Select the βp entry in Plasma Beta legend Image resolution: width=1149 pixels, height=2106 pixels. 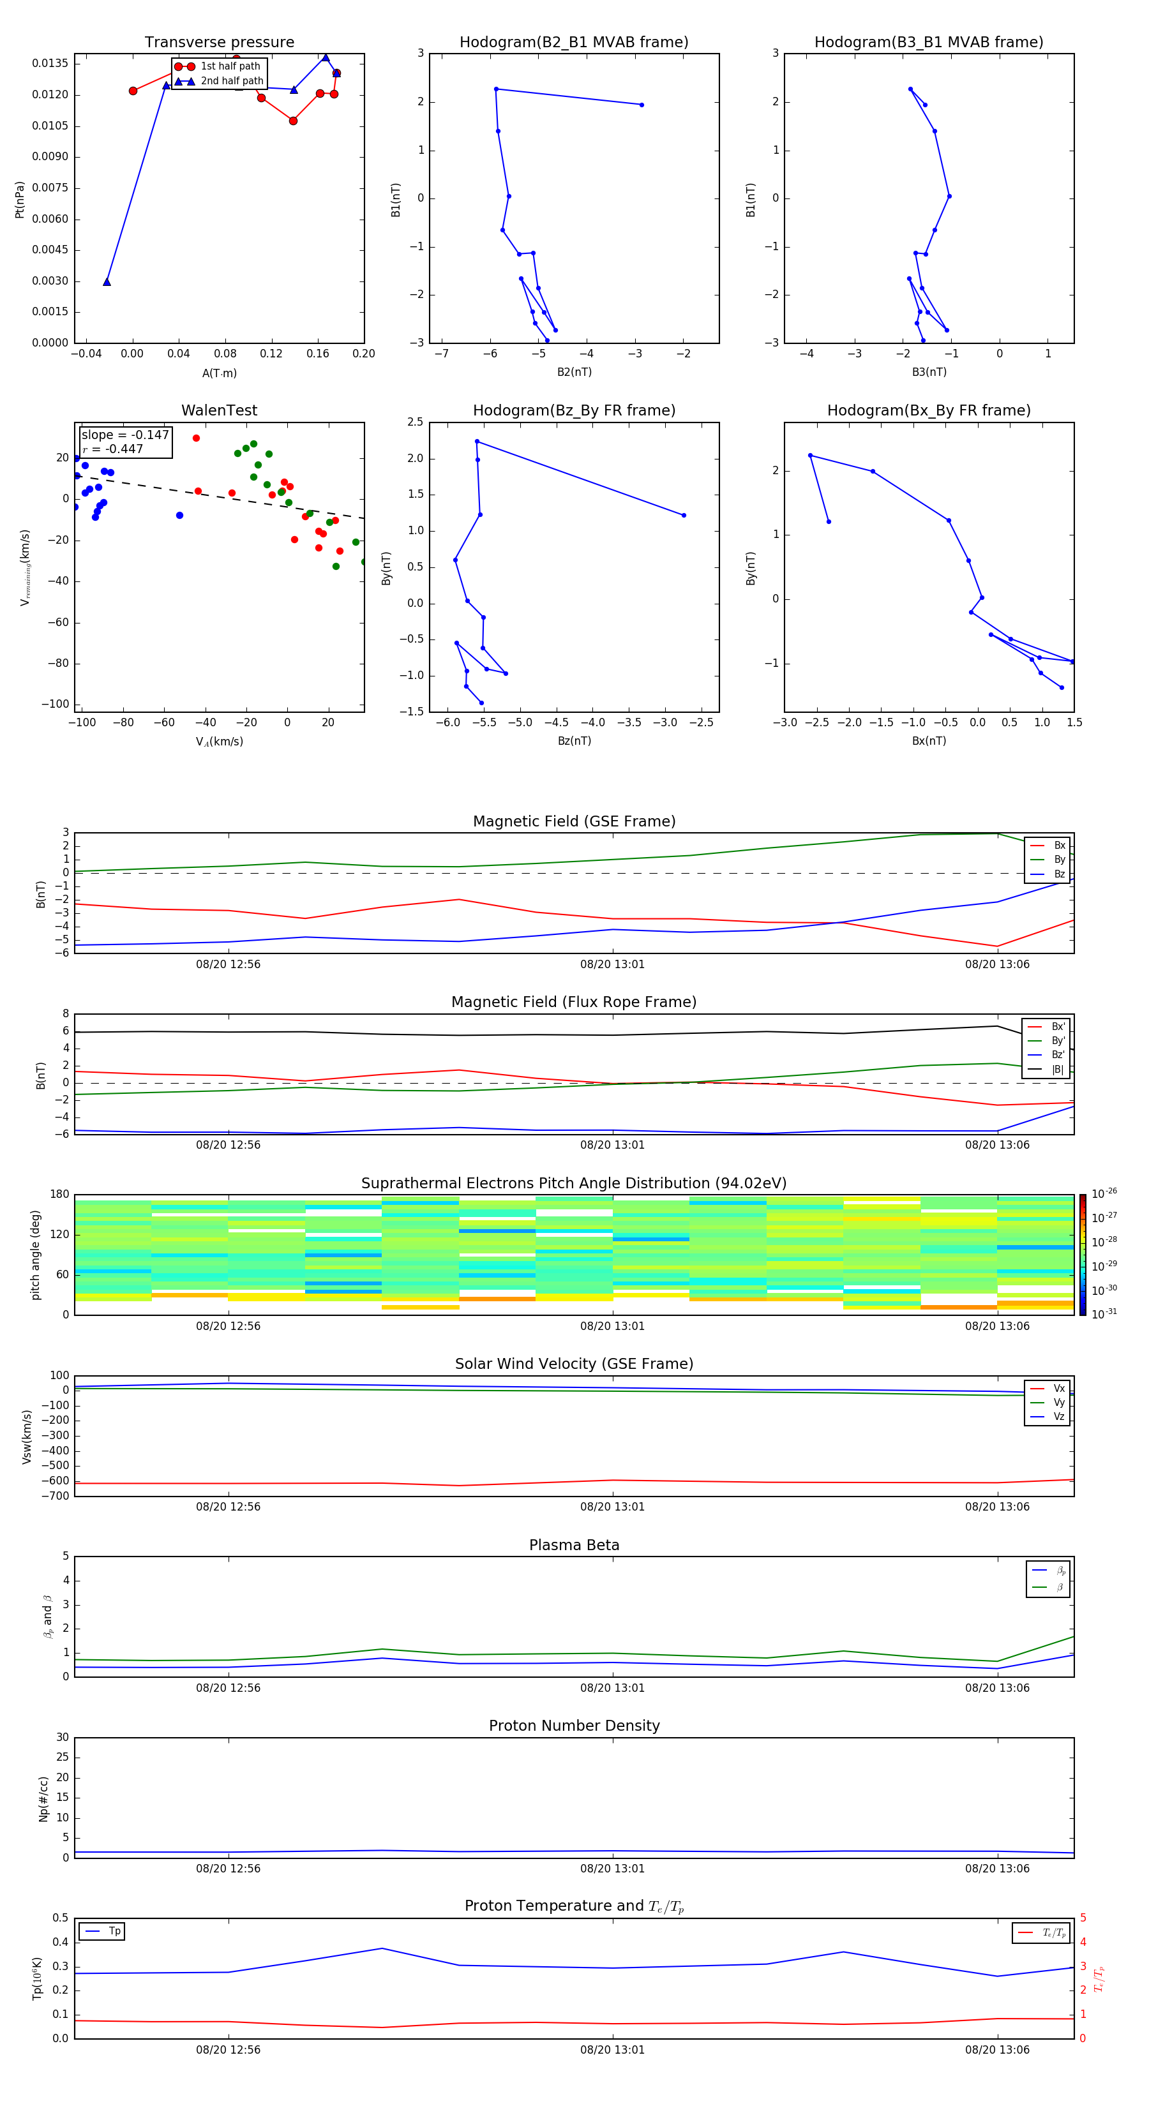[1048, 1571]
